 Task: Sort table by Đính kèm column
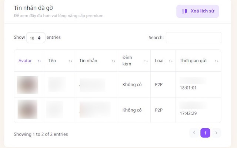coord(146,61)
